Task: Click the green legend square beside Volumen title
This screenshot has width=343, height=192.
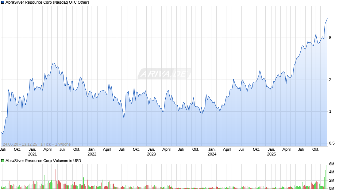Action: (x=3, y=161)
